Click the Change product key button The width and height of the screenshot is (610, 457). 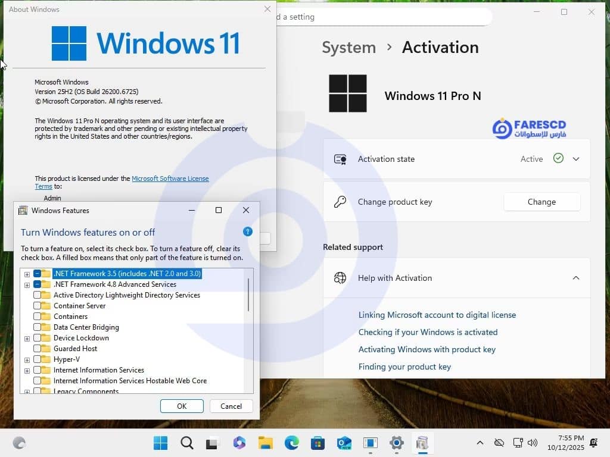541,202
